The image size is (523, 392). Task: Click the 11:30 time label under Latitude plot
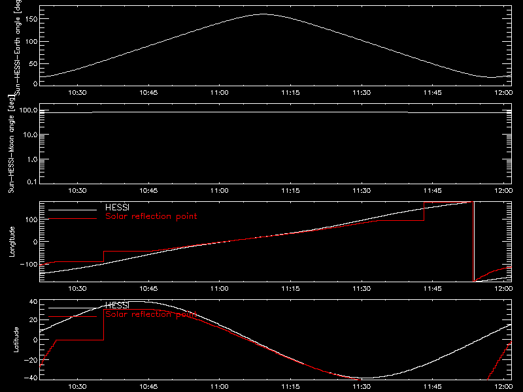pos(362,387)
